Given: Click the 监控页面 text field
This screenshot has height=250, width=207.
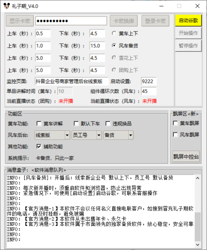Looking at the screenshot, I should click(72, 81).
